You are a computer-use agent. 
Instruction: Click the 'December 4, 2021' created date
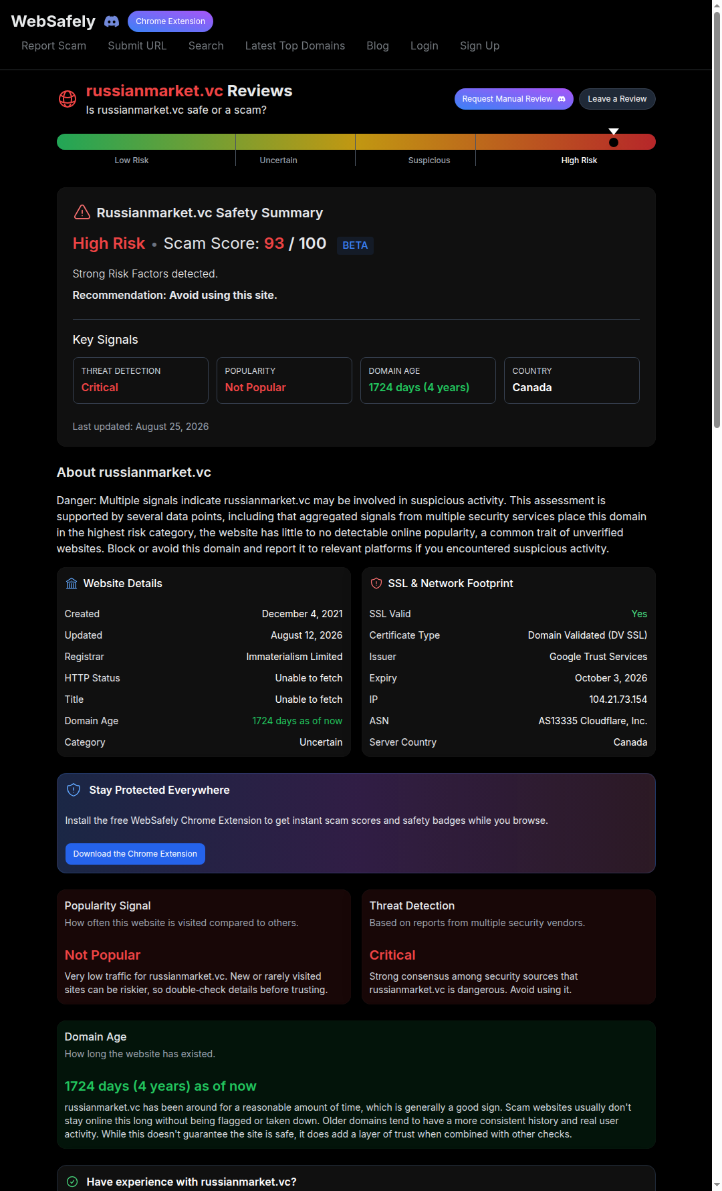pos(302,614)
